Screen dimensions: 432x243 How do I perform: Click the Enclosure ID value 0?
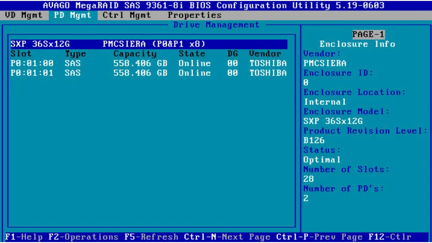tap(306, 82)
